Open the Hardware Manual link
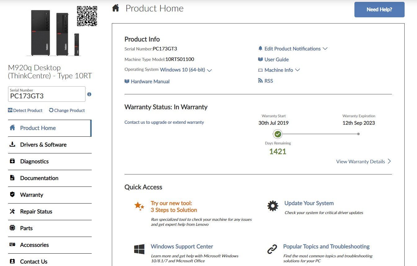This screenshot has width=417, height=266. [x=150, y=81]
